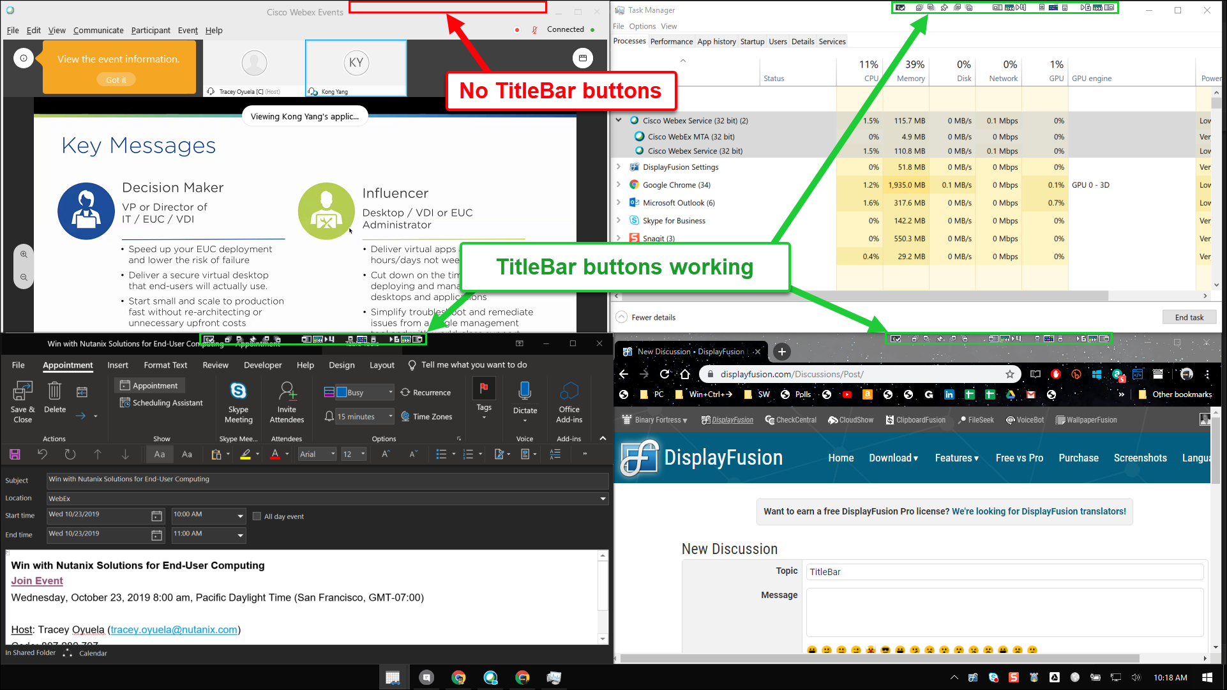
Task: Open the DisplayFusion translators link
Action: tap(1039, 511)
